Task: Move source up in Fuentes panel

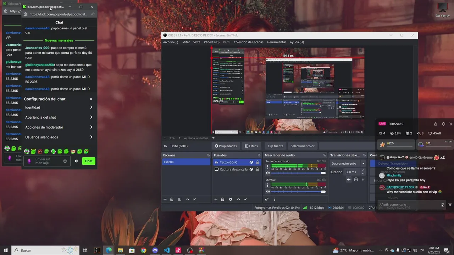Action: (x=238, y=199)
